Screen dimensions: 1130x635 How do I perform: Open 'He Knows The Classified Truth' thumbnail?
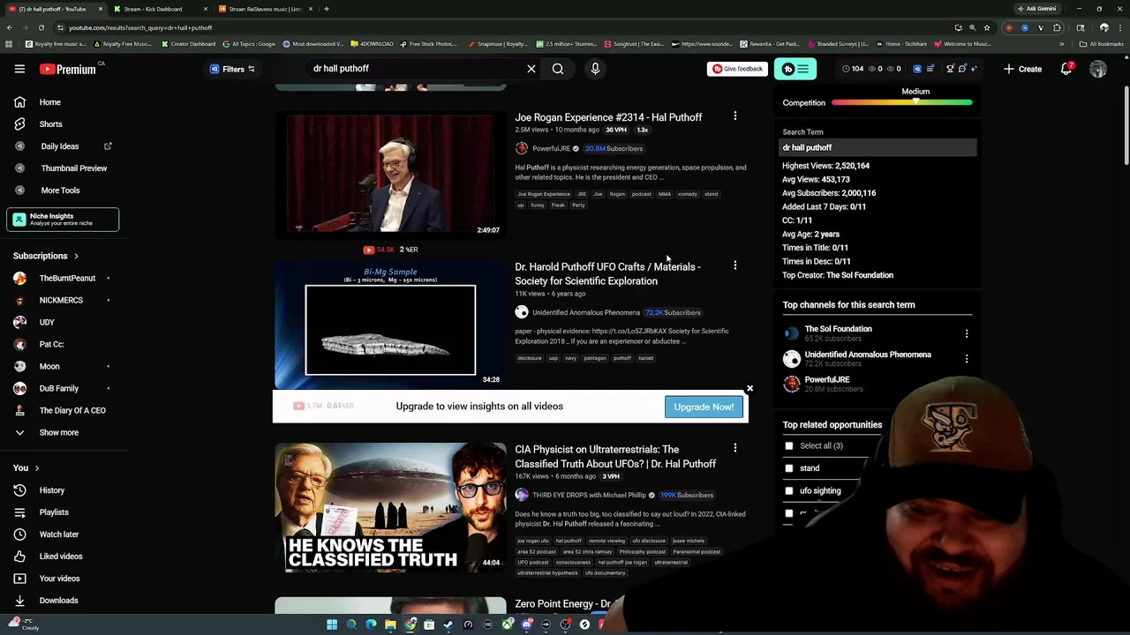(x=390, y=508)
